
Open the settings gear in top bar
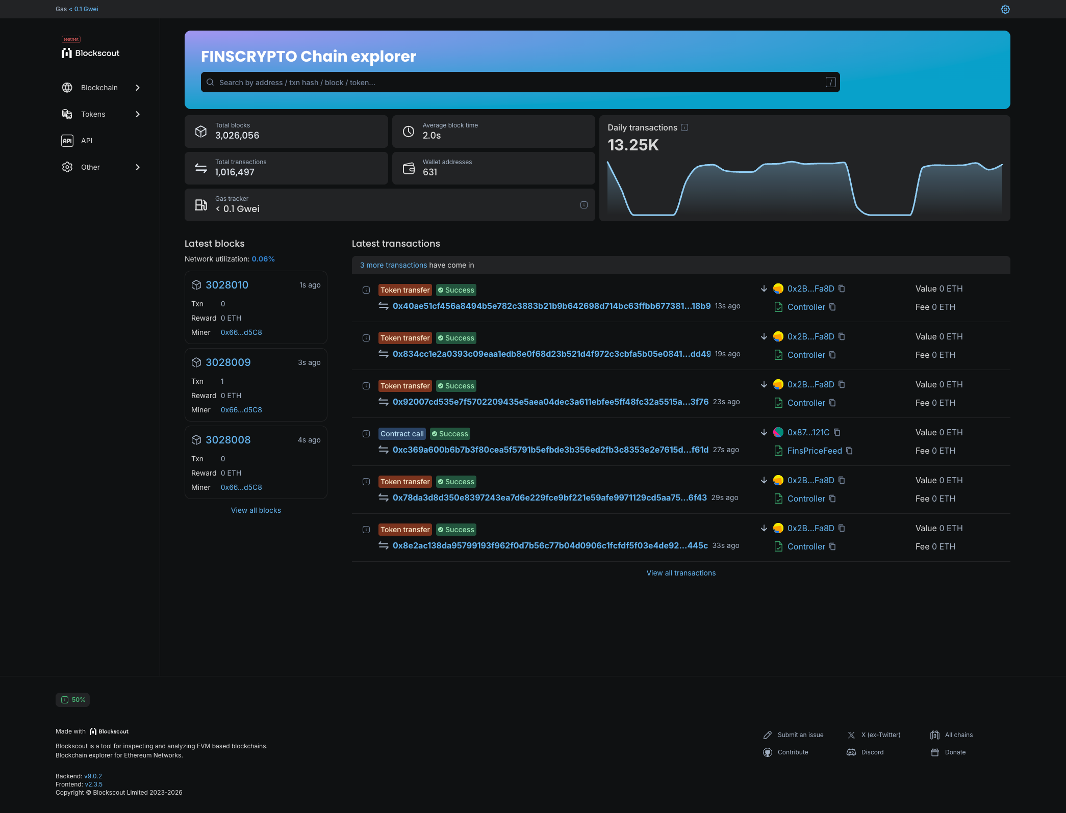(x=1005, y=9)
